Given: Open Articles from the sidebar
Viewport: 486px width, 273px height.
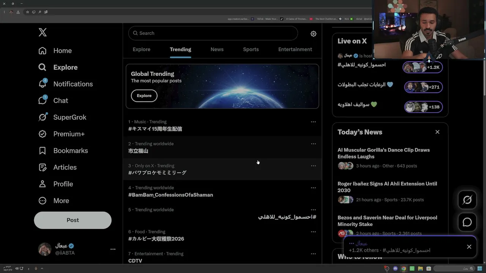Looking at the screenshot, I should [x=57, y=167].
